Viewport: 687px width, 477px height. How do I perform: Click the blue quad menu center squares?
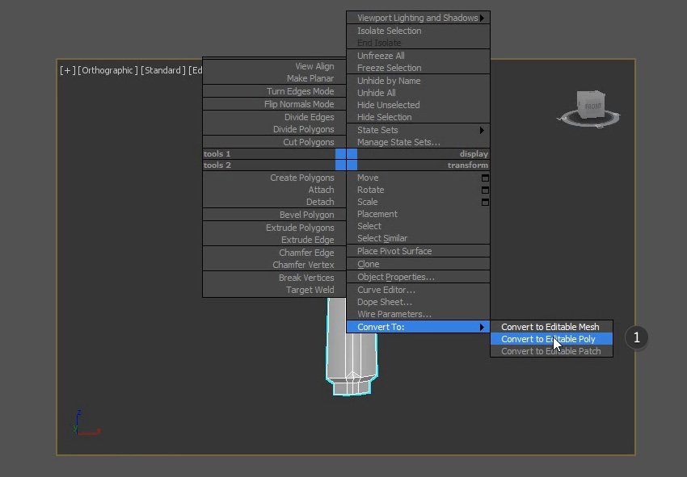(x=346, y=159)
